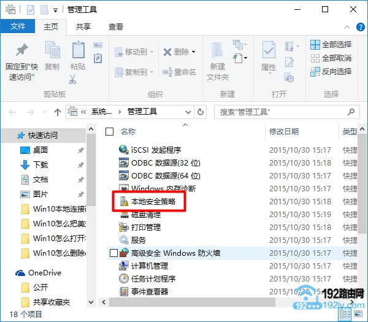
Task: Click the 打印管理 printer icon
Action: click(124, 227)
